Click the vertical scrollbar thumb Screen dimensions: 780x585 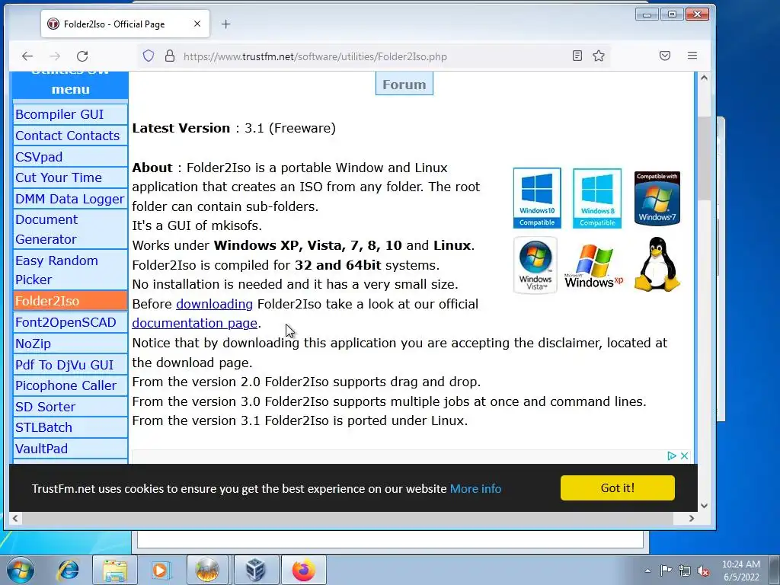[x=704, y=159]
